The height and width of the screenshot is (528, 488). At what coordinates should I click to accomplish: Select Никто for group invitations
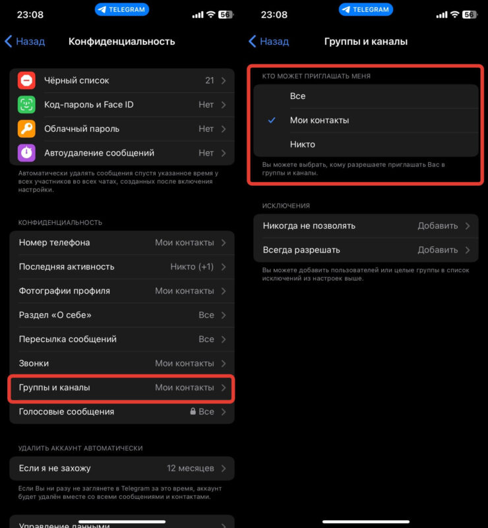coord(366,144)
